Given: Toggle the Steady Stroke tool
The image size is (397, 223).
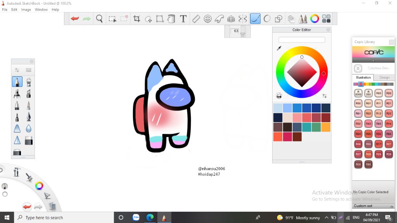Looking at the screenshot, I should (x=255, y=19).
